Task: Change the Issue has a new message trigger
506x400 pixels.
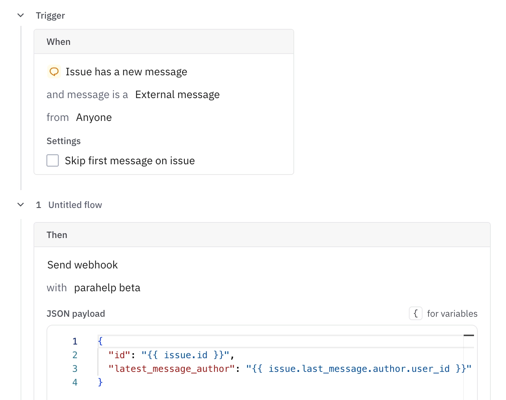Action: [126, 71]
